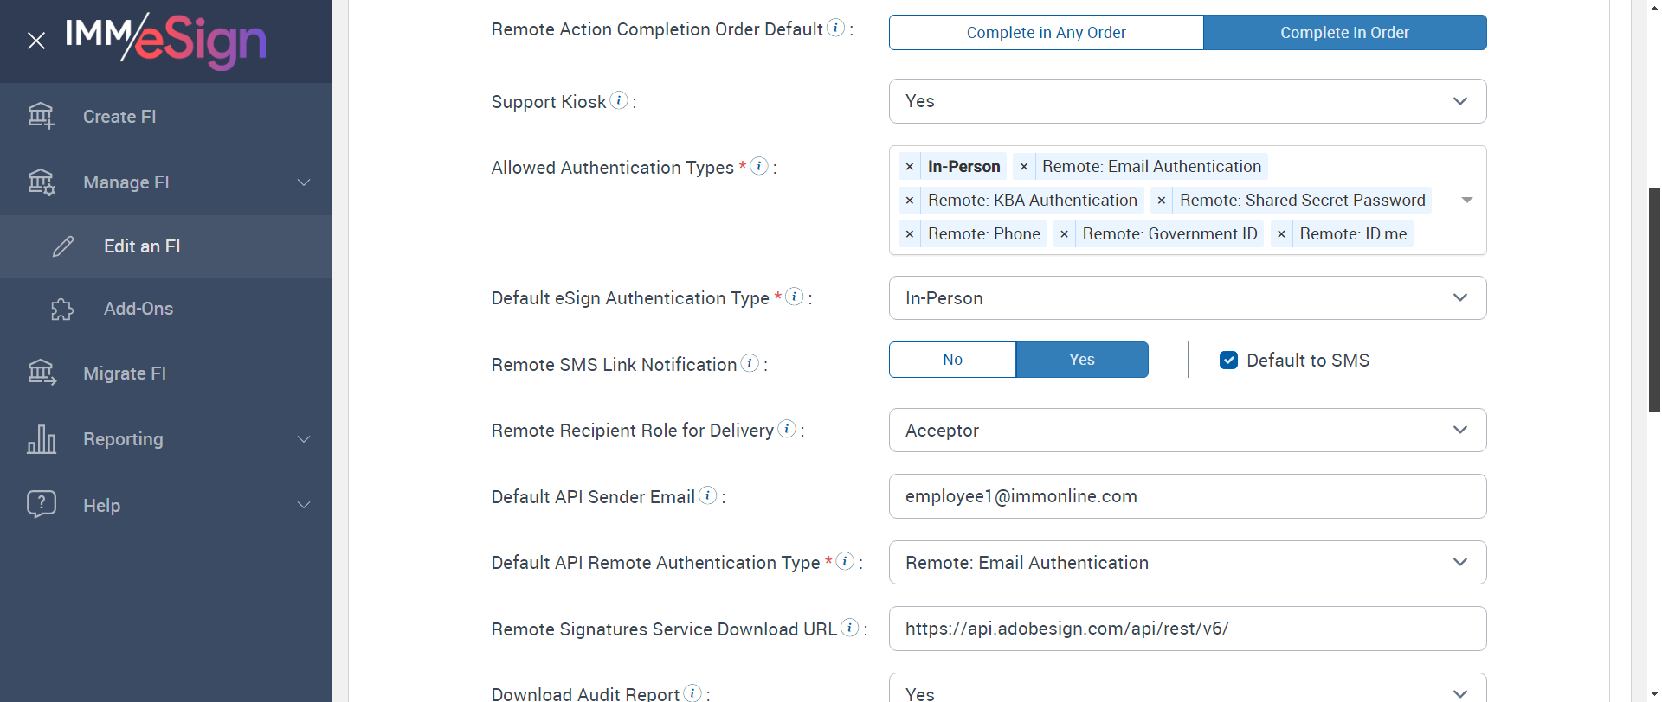The width and height of the screenshot is (1662, 702).
Task: Expand Remote Recipient Role for Delivery dropdown
Action: click(x=1187, y=431)
